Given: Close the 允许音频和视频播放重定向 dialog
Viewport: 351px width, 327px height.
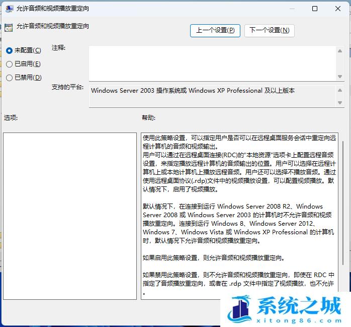Looking at the screenshot, I should [x=338, y=9].
